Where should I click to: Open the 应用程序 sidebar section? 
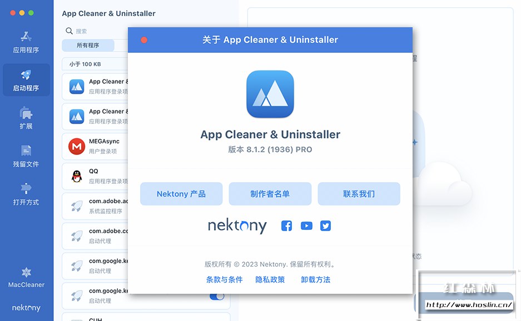(x=26, y=42)
